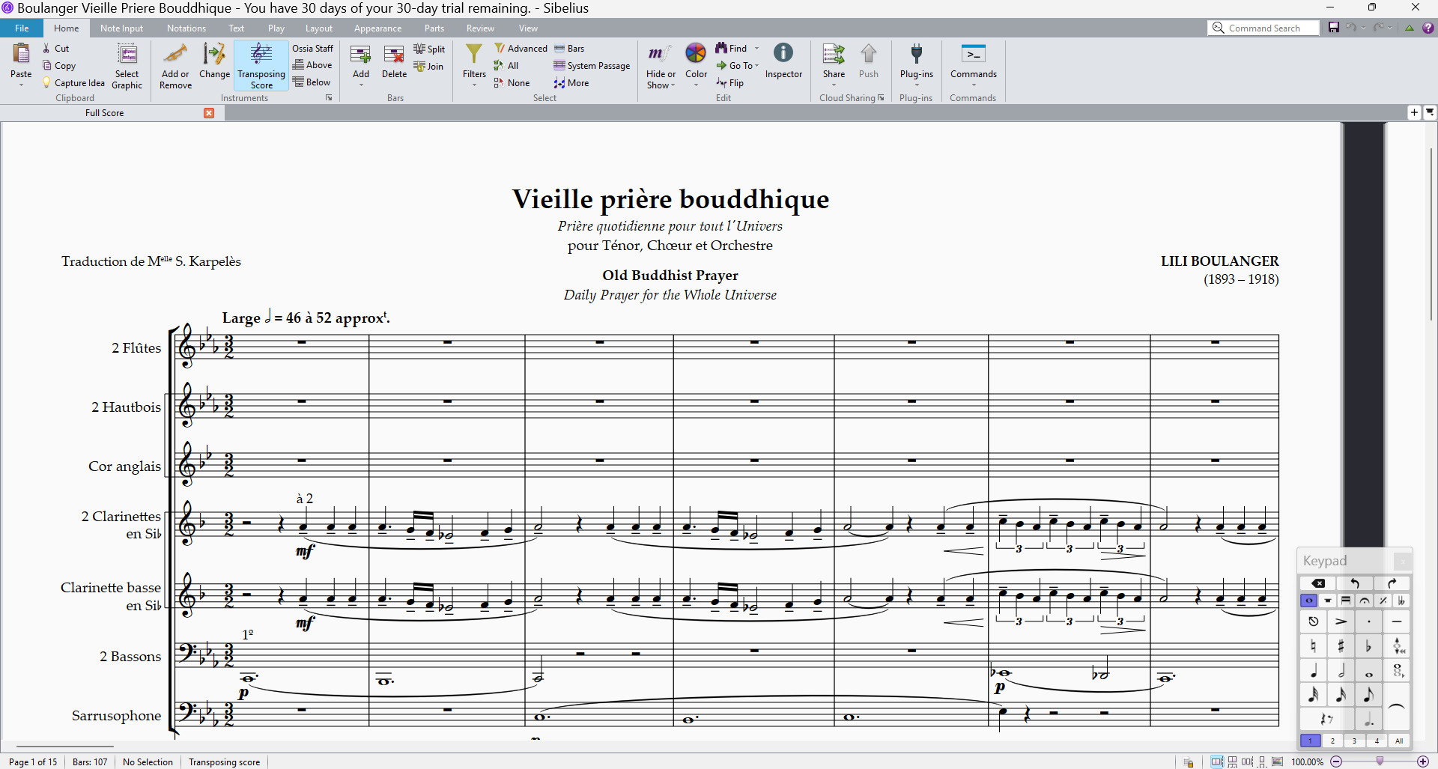This screenshot has height=769, width=1438.
Task: Toggle staccato dot on keypad
Action: (1368, 621)
